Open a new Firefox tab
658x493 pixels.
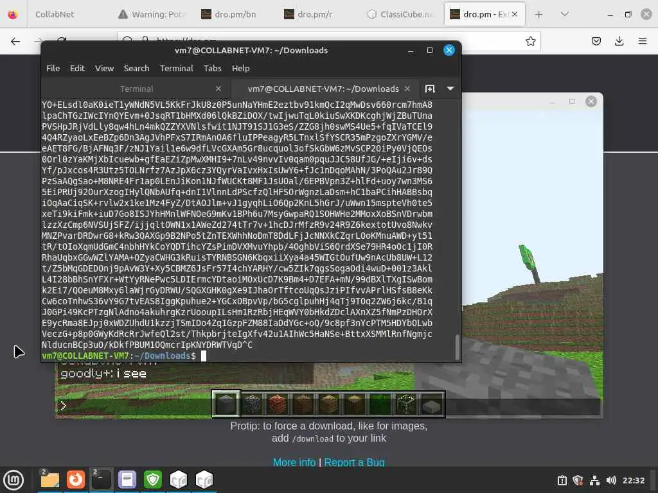[539, 14]
